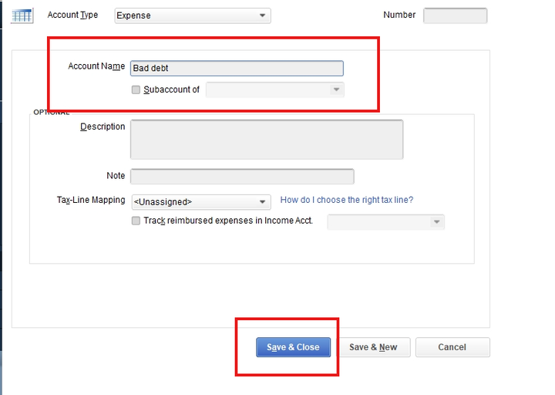Screen dimensions: 555x395
Task: Click the Account Type label text
Action: coord(72,15)
